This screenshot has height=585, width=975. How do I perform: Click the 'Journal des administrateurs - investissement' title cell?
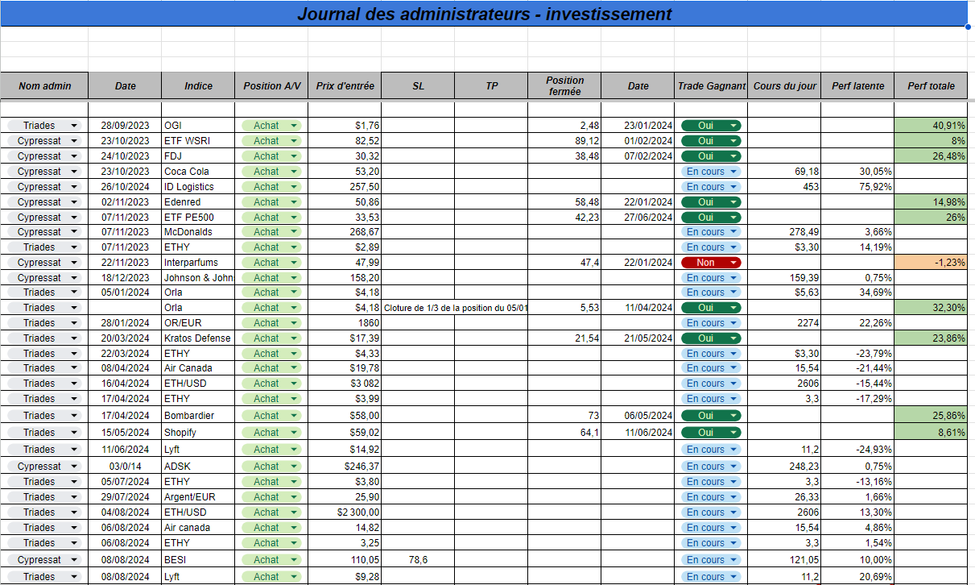484,14
